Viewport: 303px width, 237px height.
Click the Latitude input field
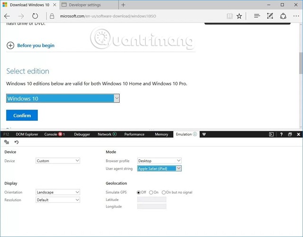point(151,200)
